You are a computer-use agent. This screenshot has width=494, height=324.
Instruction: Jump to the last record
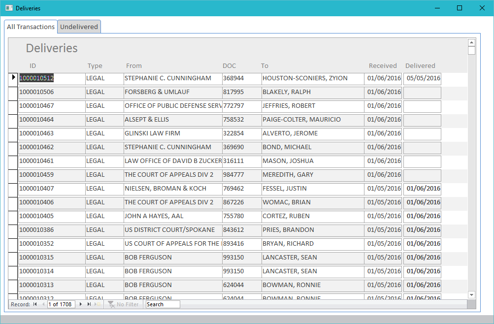coord(89,304)
